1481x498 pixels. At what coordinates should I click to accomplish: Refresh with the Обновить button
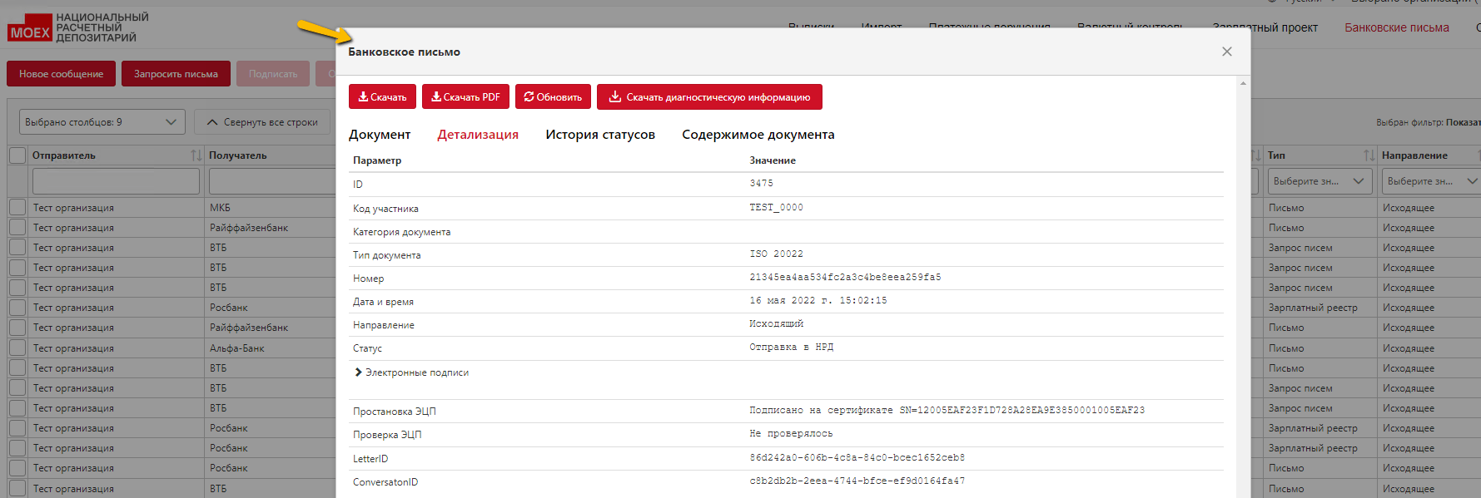point(553,97)
